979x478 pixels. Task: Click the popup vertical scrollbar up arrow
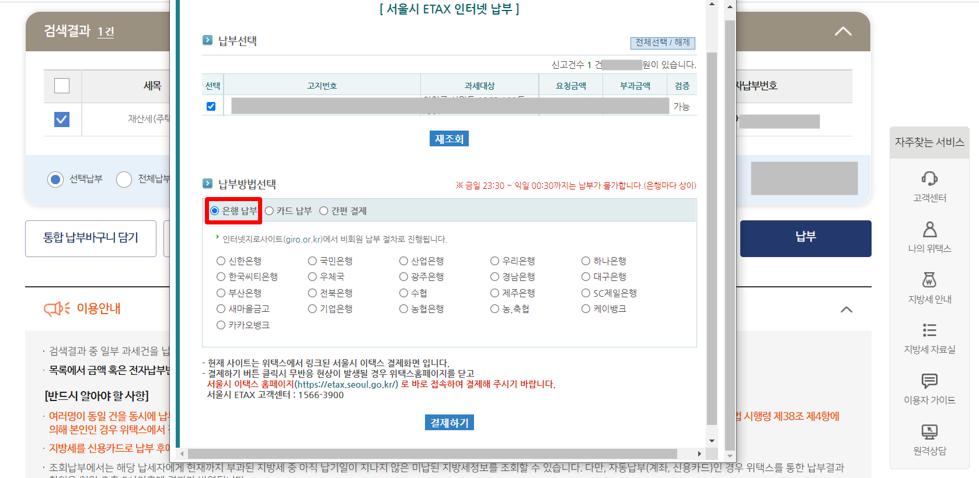tap(712, 4)
